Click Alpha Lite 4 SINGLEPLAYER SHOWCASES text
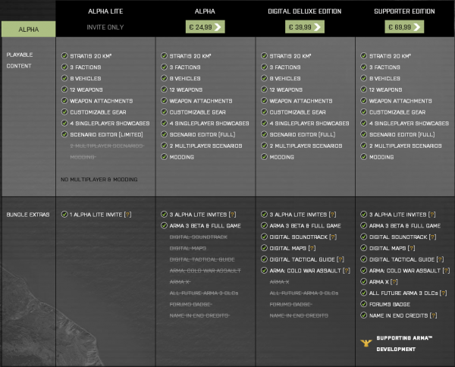 110,124
